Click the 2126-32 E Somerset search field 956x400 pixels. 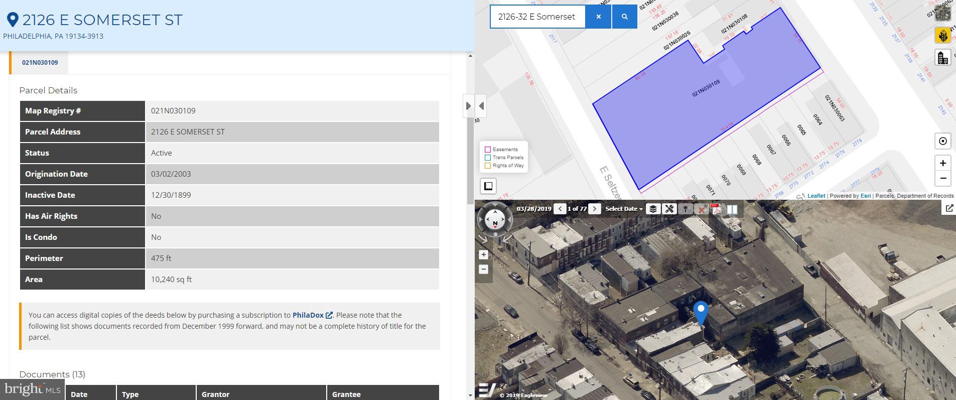click(x=537, y=17)
